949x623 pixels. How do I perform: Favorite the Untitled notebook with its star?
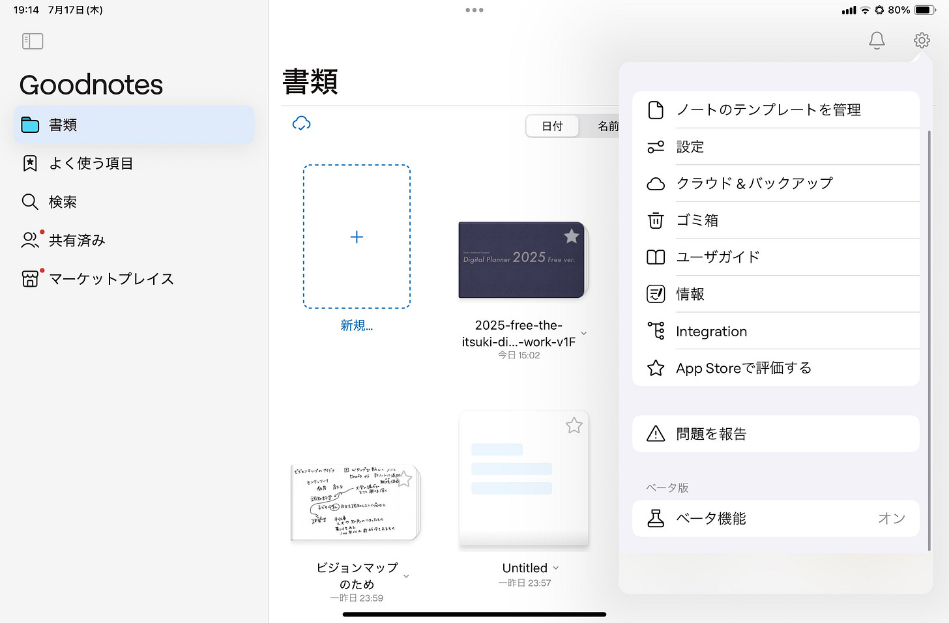click(x=574, y=426)
